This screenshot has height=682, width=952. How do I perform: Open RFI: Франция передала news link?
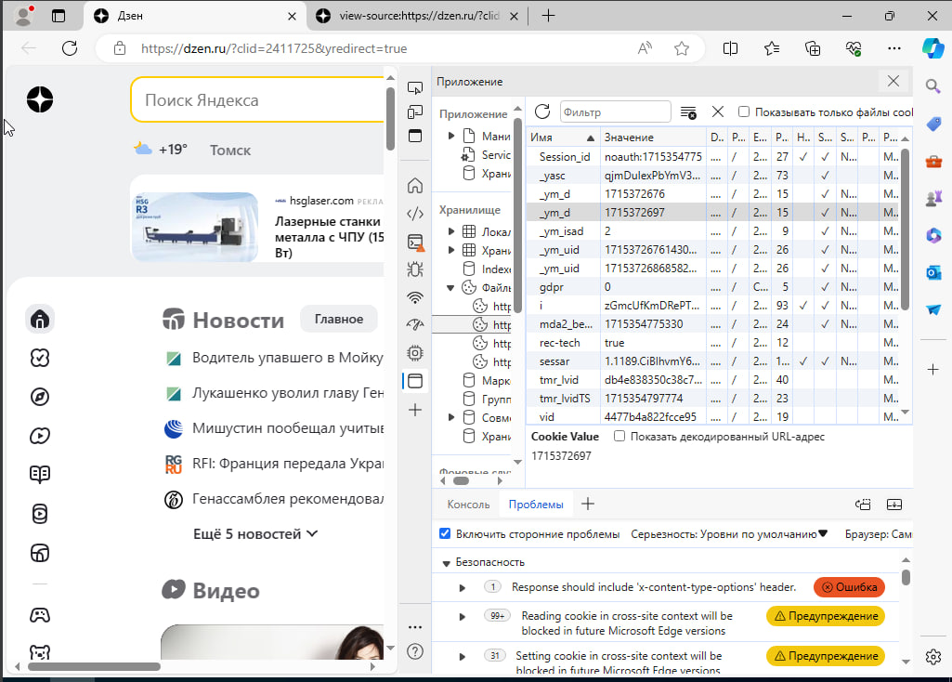click(287, 464)
